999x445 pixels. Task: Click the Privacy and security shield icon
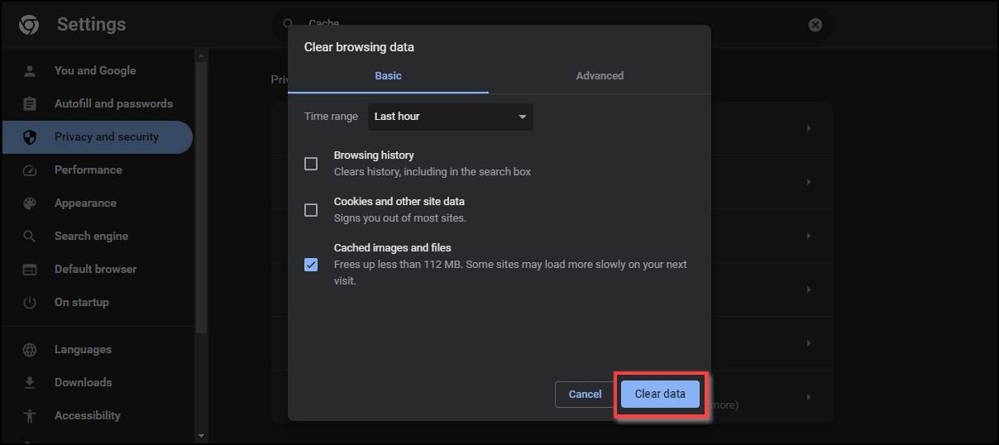[x=30, y=137]
